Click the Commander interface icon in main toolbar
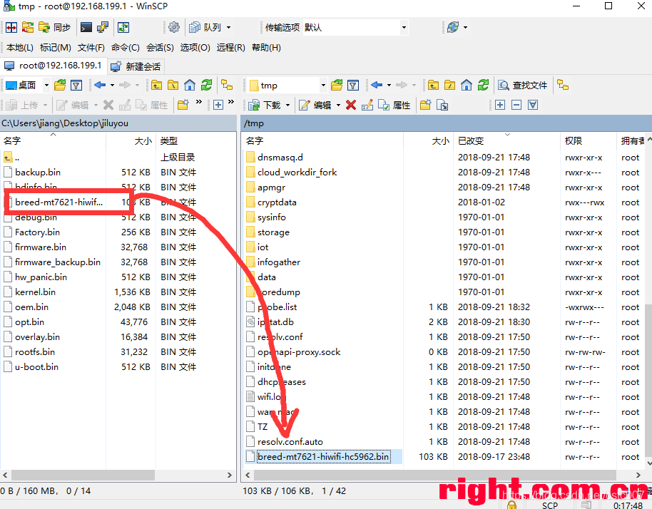Image resolution: width=652 pixels, height=509 pixels. [x=11, y=27]
